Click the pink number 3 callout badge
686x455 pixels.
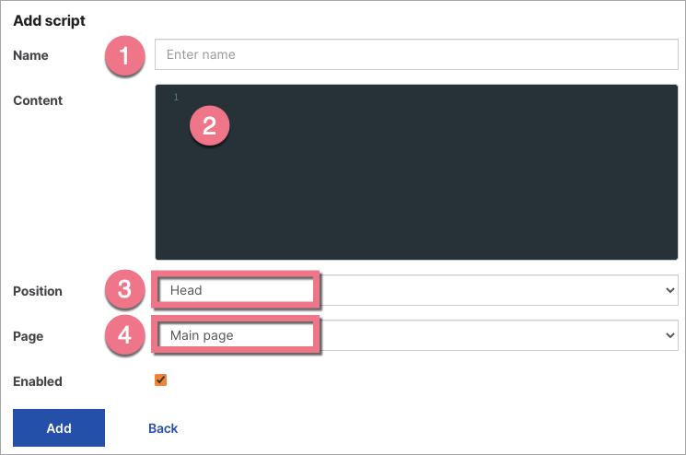(x=124, y=291)
